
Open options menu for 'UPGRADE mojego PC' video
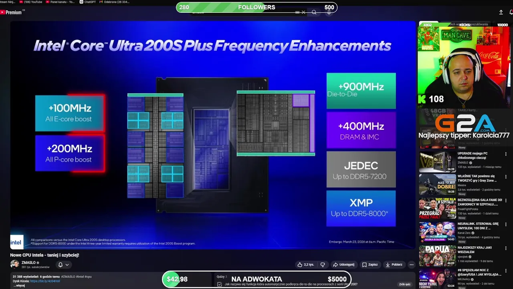click(506, 154)
